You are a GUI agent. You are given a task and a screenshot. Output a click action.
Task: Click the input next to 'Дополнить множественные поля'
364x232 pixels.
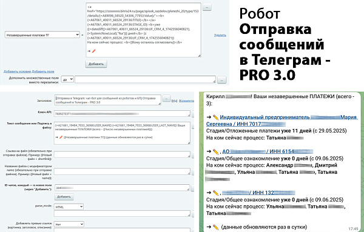click(x=145, y=79)
